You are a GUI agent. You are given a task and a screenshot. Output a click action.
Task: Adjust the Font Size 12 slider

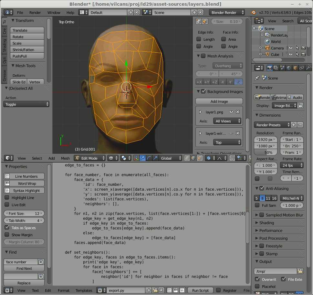pyautogui.click(x=24, y=213)
